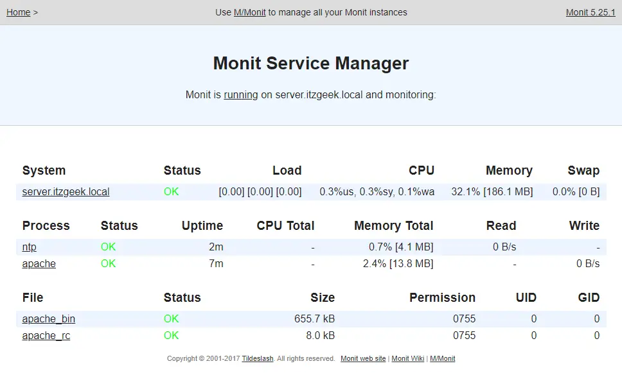
Task: Select apache memory 2.4% [13.8 MB]
Action: (x=398, y=263)
